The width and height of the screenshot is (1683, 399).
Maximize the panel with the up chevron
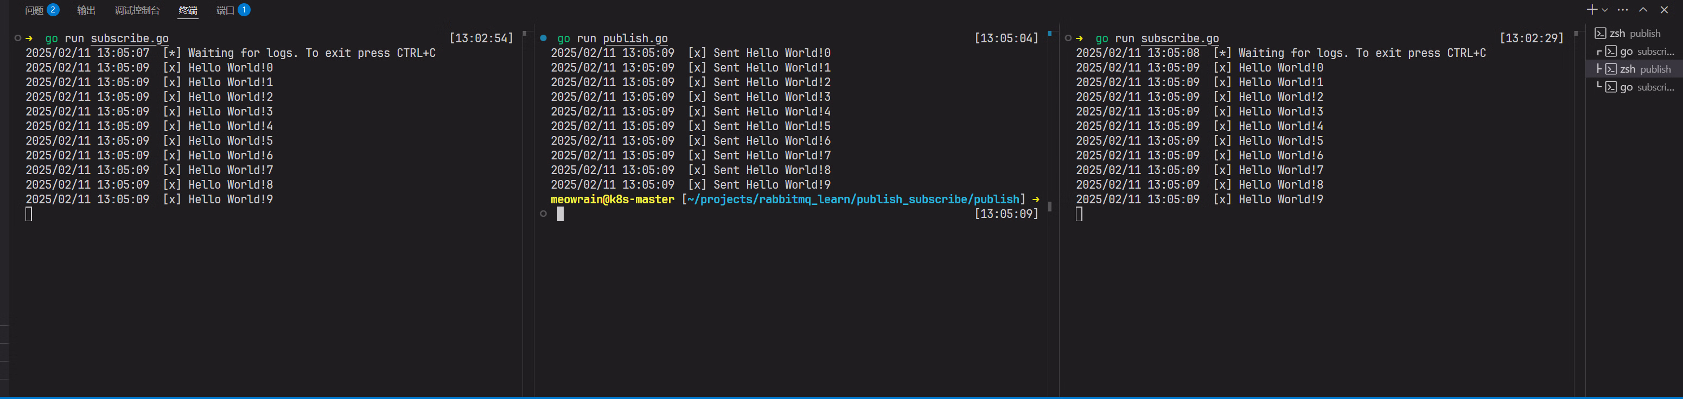click(x=1643, y=10)
